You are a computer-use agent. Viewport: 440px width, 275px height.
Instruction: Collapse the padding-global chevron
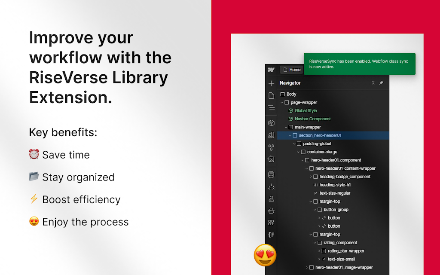[294, 144]
